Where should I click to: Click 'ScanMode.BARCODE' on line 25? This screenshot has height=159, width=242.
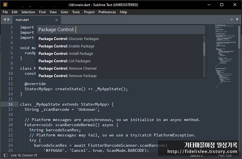pos(125,151)
